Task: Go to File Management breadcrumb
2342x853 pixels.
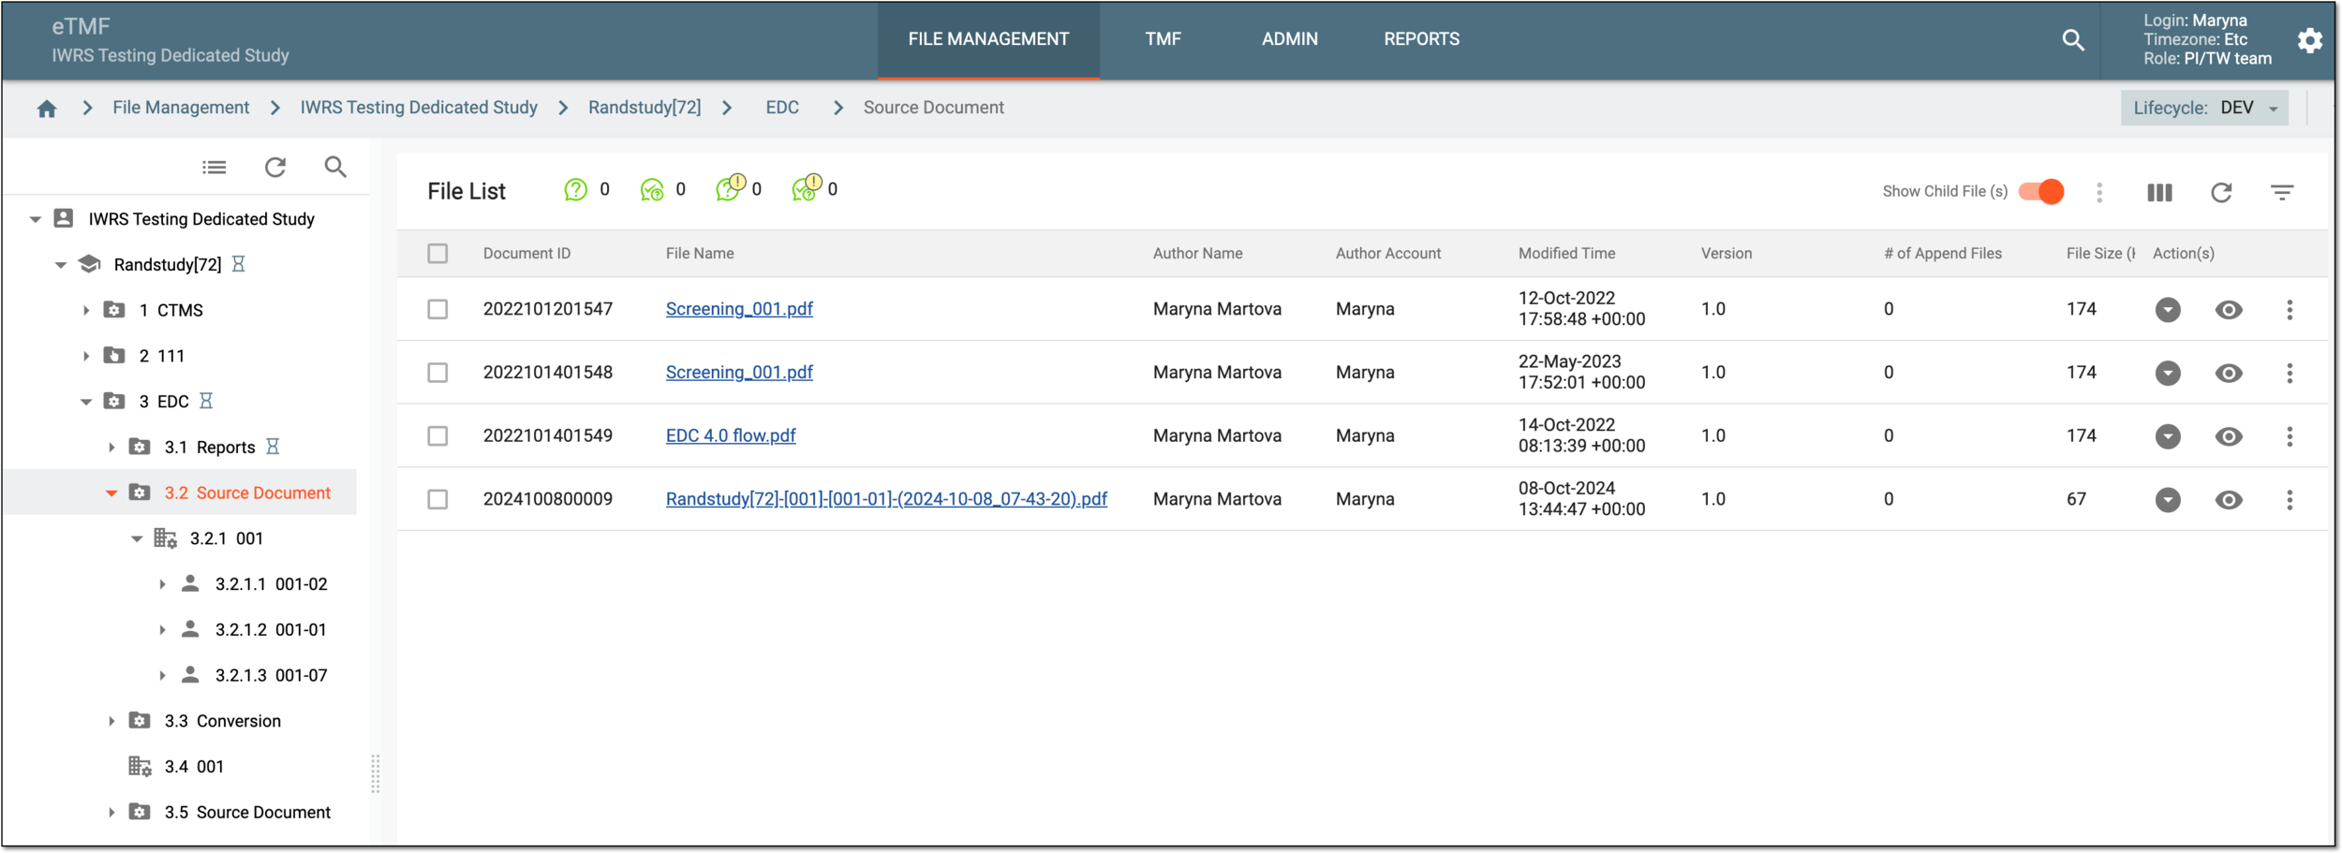Action: coord(181,108)
